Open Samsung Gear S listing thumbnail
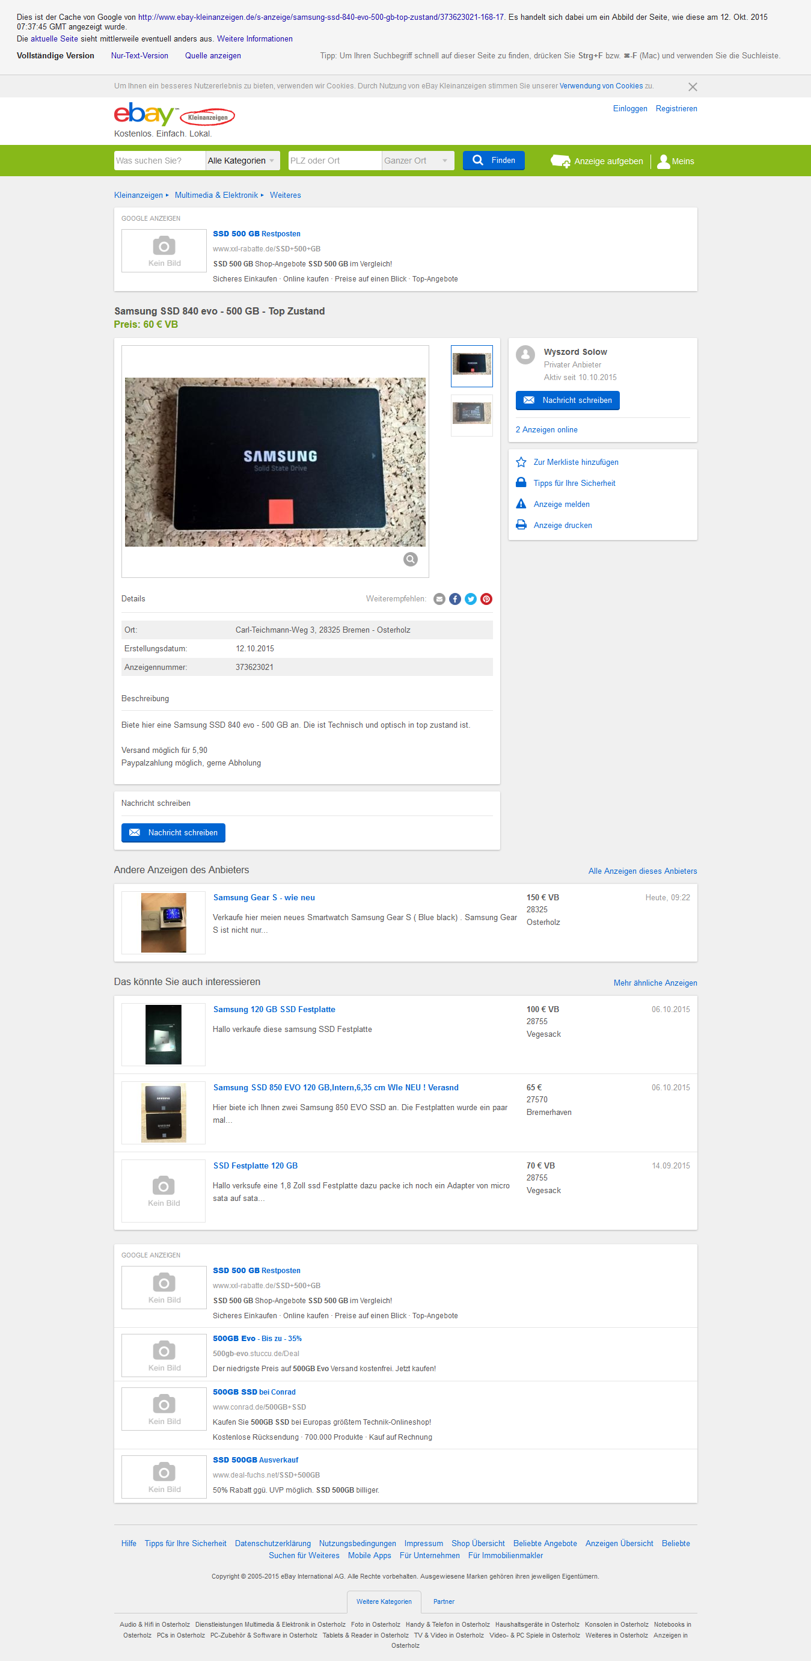 [164, 923]
